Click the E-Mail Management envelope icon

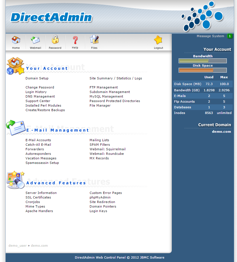click(16, 128)
